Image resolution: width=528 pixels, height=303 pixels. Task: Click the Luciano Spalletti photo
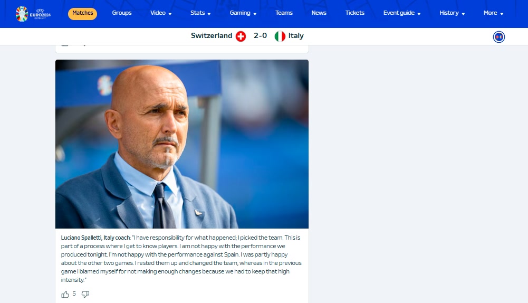tap(182, 144)
